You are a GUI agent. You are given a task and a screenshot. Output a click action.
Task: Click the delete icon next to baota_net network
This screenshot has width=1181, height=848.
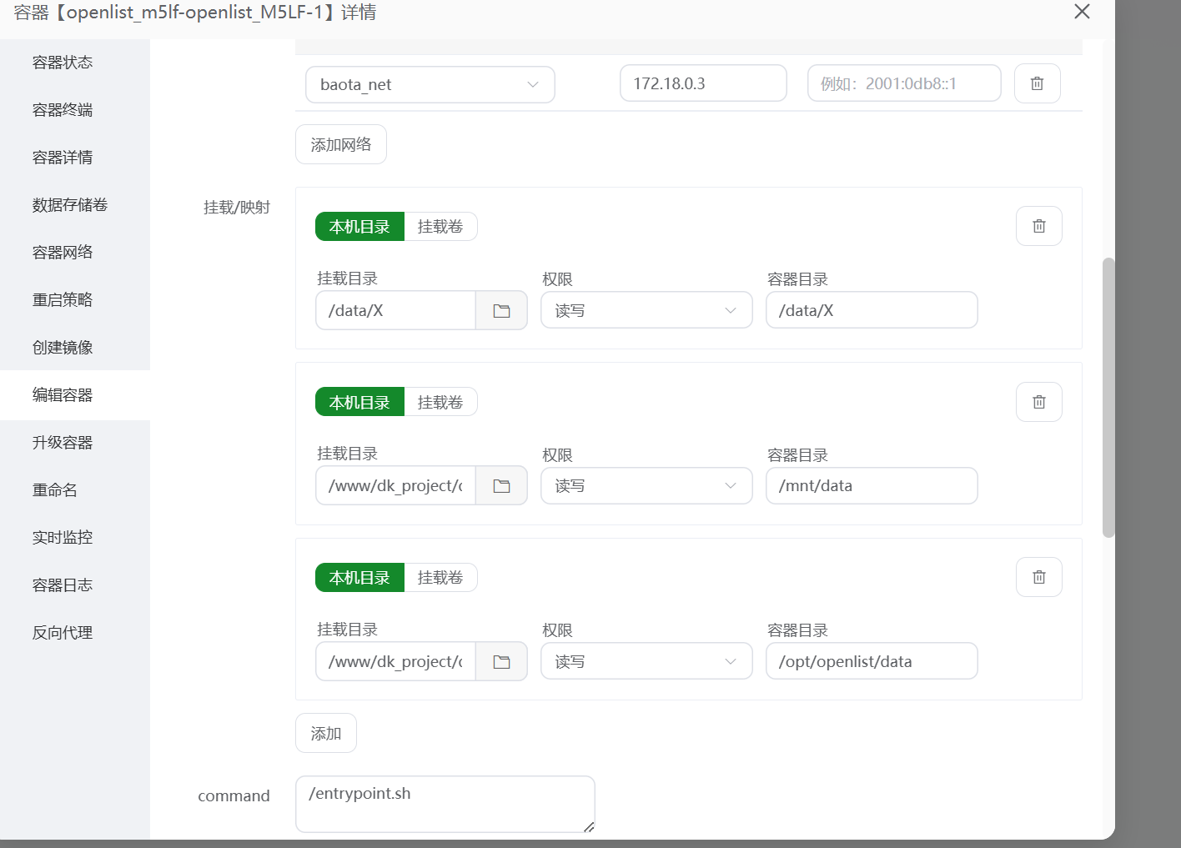tap(1037, 83)
